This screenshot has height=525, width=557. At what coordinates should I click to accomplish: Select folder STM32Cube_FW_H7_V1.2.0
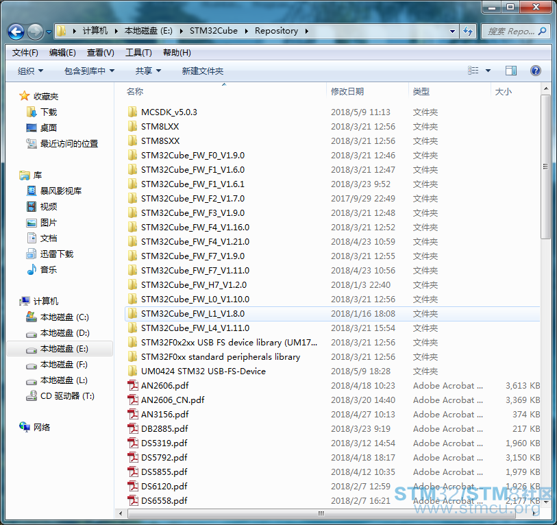(194, 284)
